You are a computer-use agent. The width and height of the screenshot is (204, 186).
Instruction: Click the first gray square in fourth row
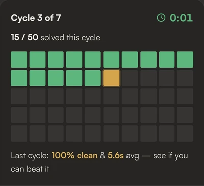tap(19, 115)
